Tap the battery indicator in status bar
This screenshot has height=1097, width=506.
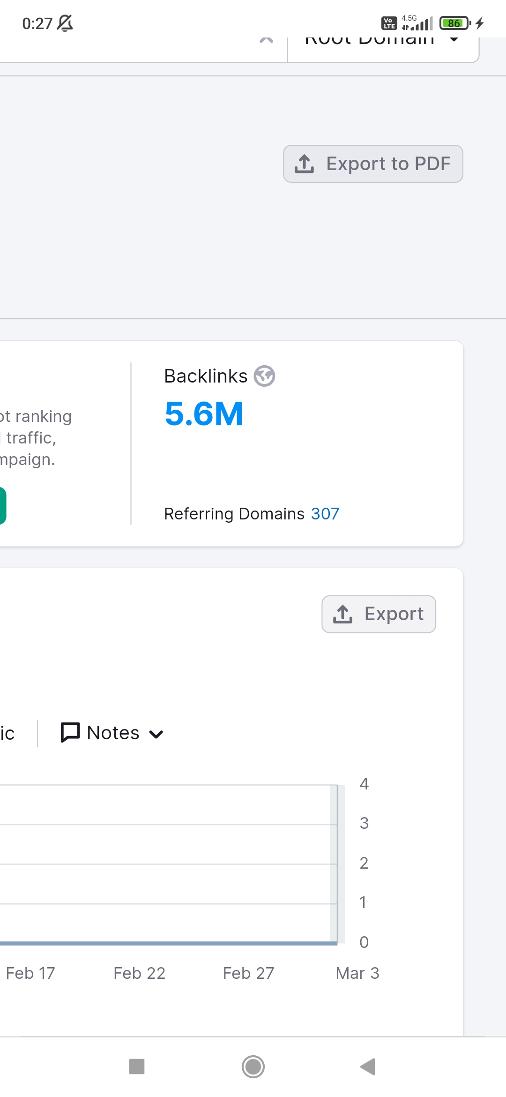(x=455, y=23)
